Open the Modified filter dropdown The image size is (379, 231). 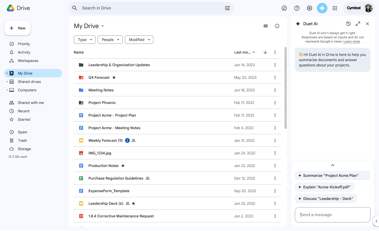point(139,40)
